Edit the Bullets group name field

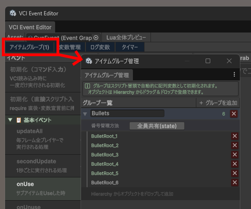127,113
